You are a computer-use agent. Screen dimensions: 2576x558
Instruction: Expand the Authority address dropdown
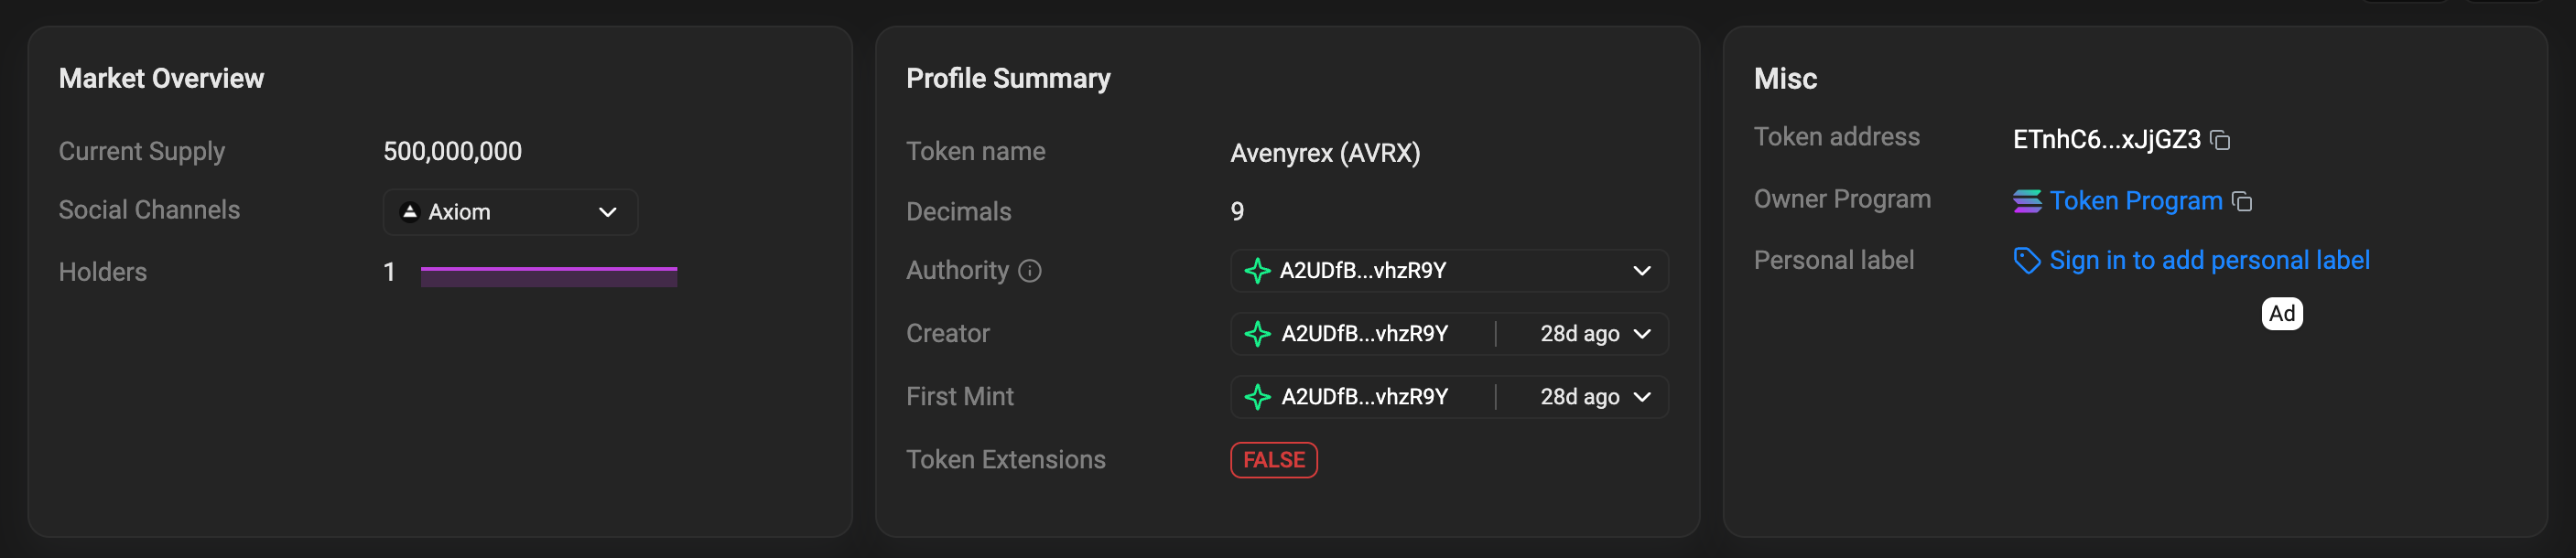tap(1641, 271)
